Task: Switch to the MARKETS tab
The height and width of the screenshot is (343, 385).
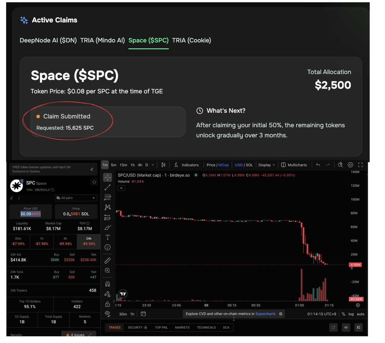Action: coord(182,328)
